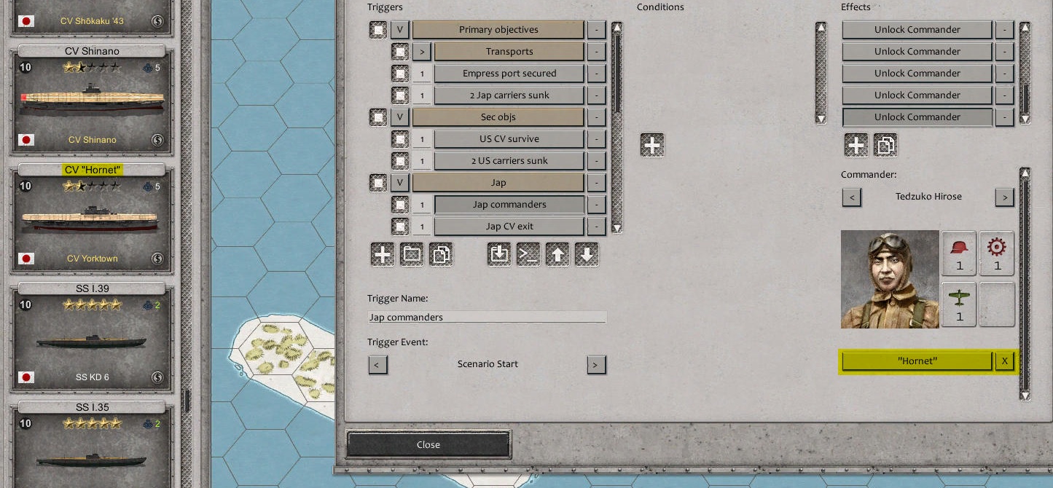Switch to the previous Trigger Event

tap(377, 364)
